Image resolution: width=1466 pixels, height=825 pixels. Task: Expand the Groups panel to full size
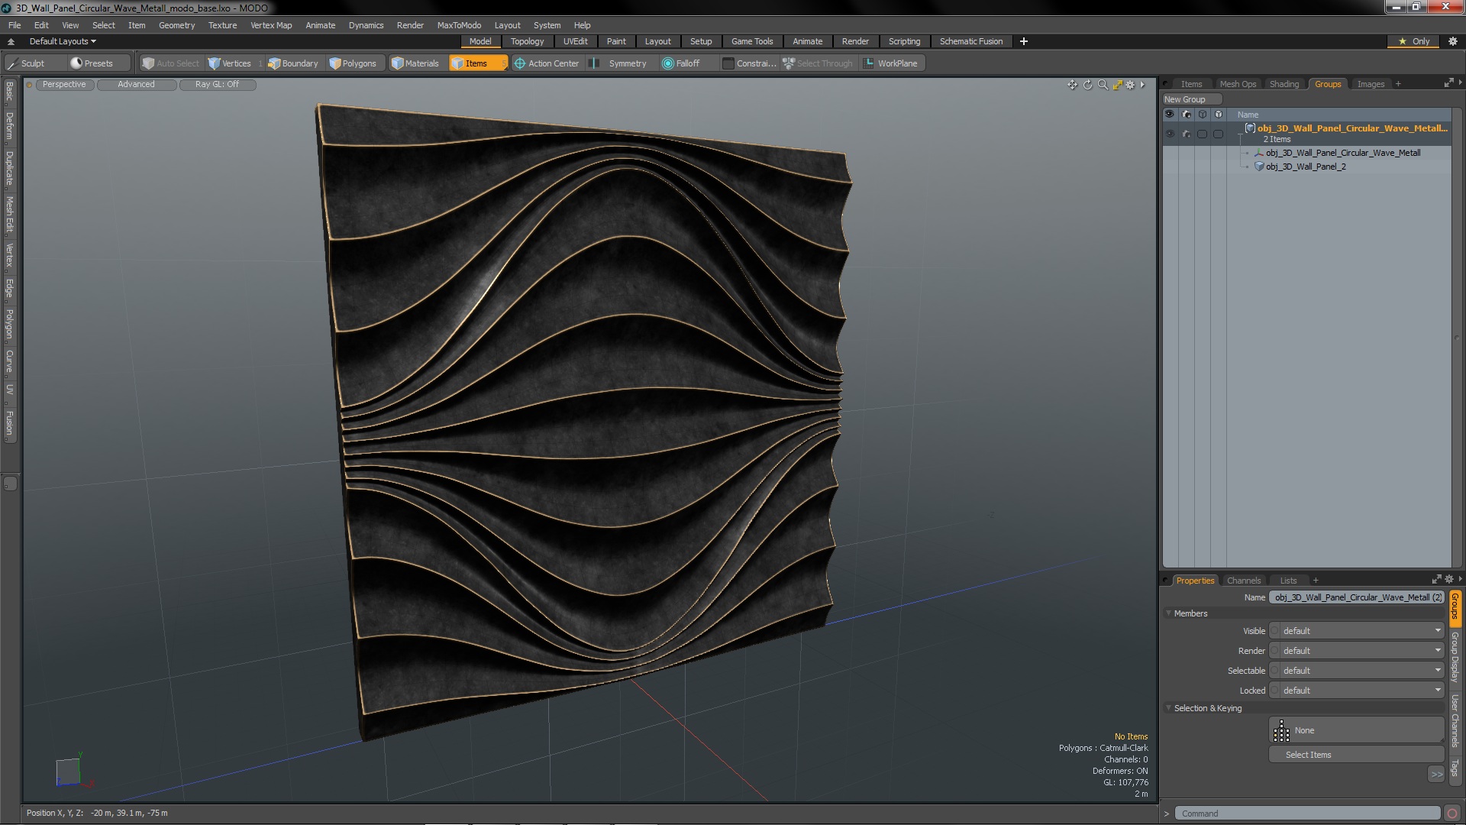point(1448,83)
